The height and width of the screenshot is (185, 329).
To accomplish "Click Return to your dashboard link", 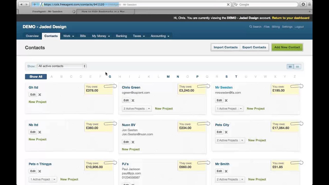I will pos(290,18).
